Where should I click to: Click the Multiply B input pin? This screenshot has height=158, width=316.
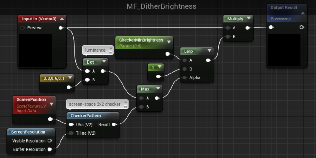click(228, 37)
